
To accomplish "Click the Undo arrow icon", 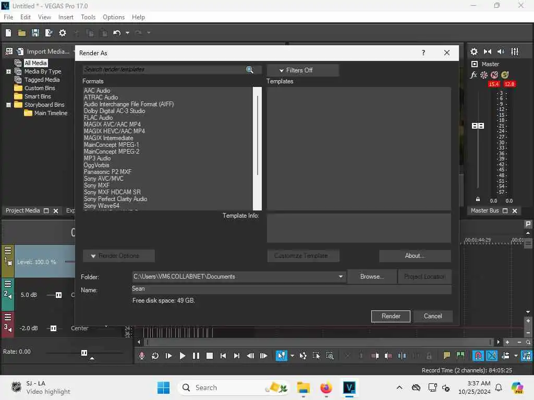I will click(117, 33).
